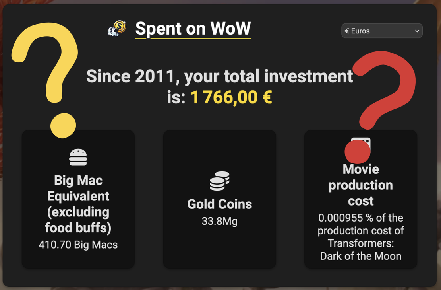Click the stacked gold coins icon

(x=220, y=181)
